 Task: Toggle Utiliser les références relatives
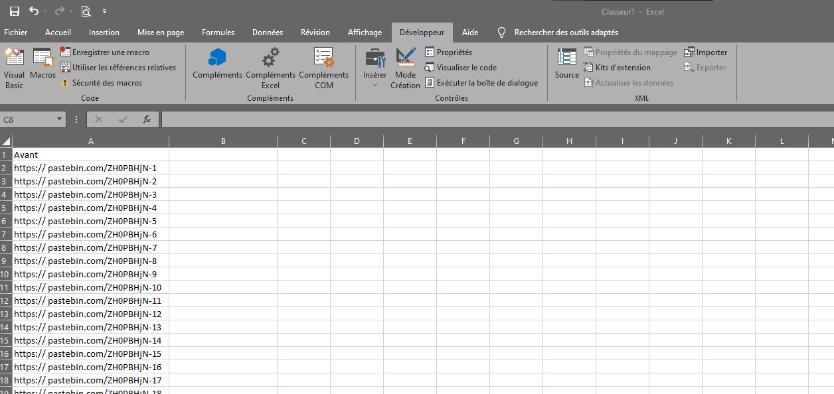(x=118, y=68)
